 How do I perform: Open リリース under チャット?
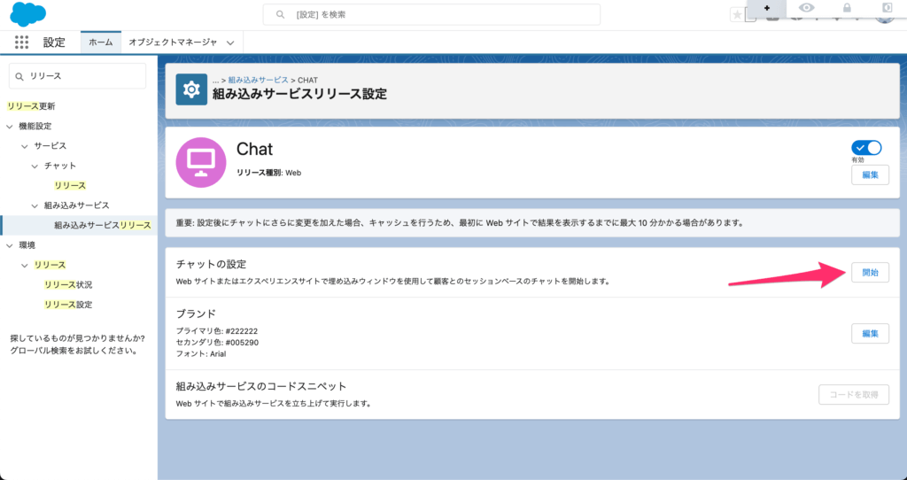[x=70, y=186]
